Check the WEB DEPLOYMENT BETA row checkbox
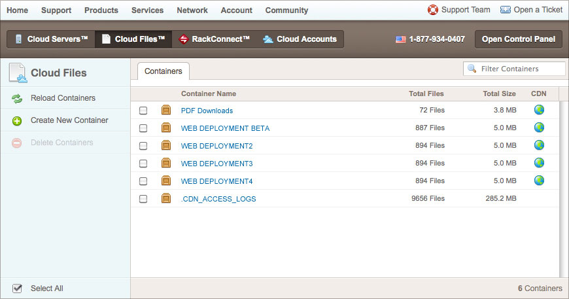 [x=143, y=128]
